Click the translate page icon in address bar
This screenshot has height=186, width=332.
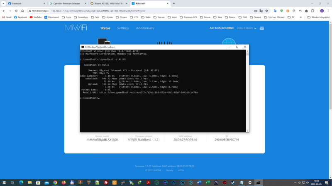tap(261, 11)
